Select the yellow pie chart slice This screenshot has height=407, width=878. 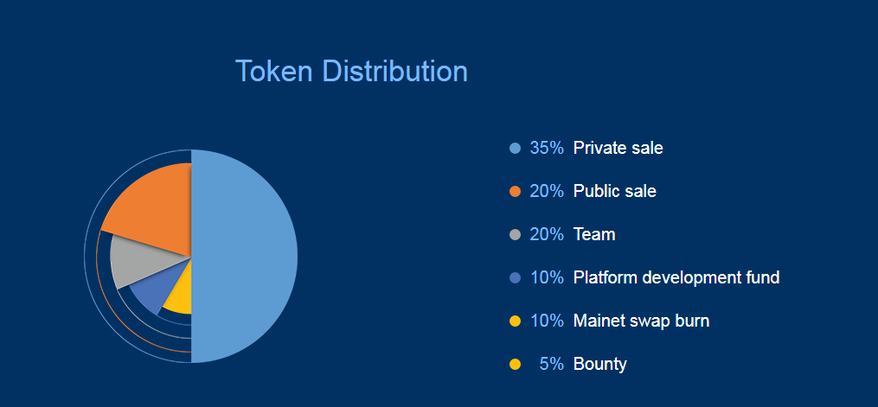[180, 292]
